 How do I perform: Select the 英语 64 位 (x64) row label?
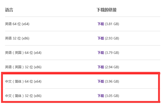coord(17,24)
